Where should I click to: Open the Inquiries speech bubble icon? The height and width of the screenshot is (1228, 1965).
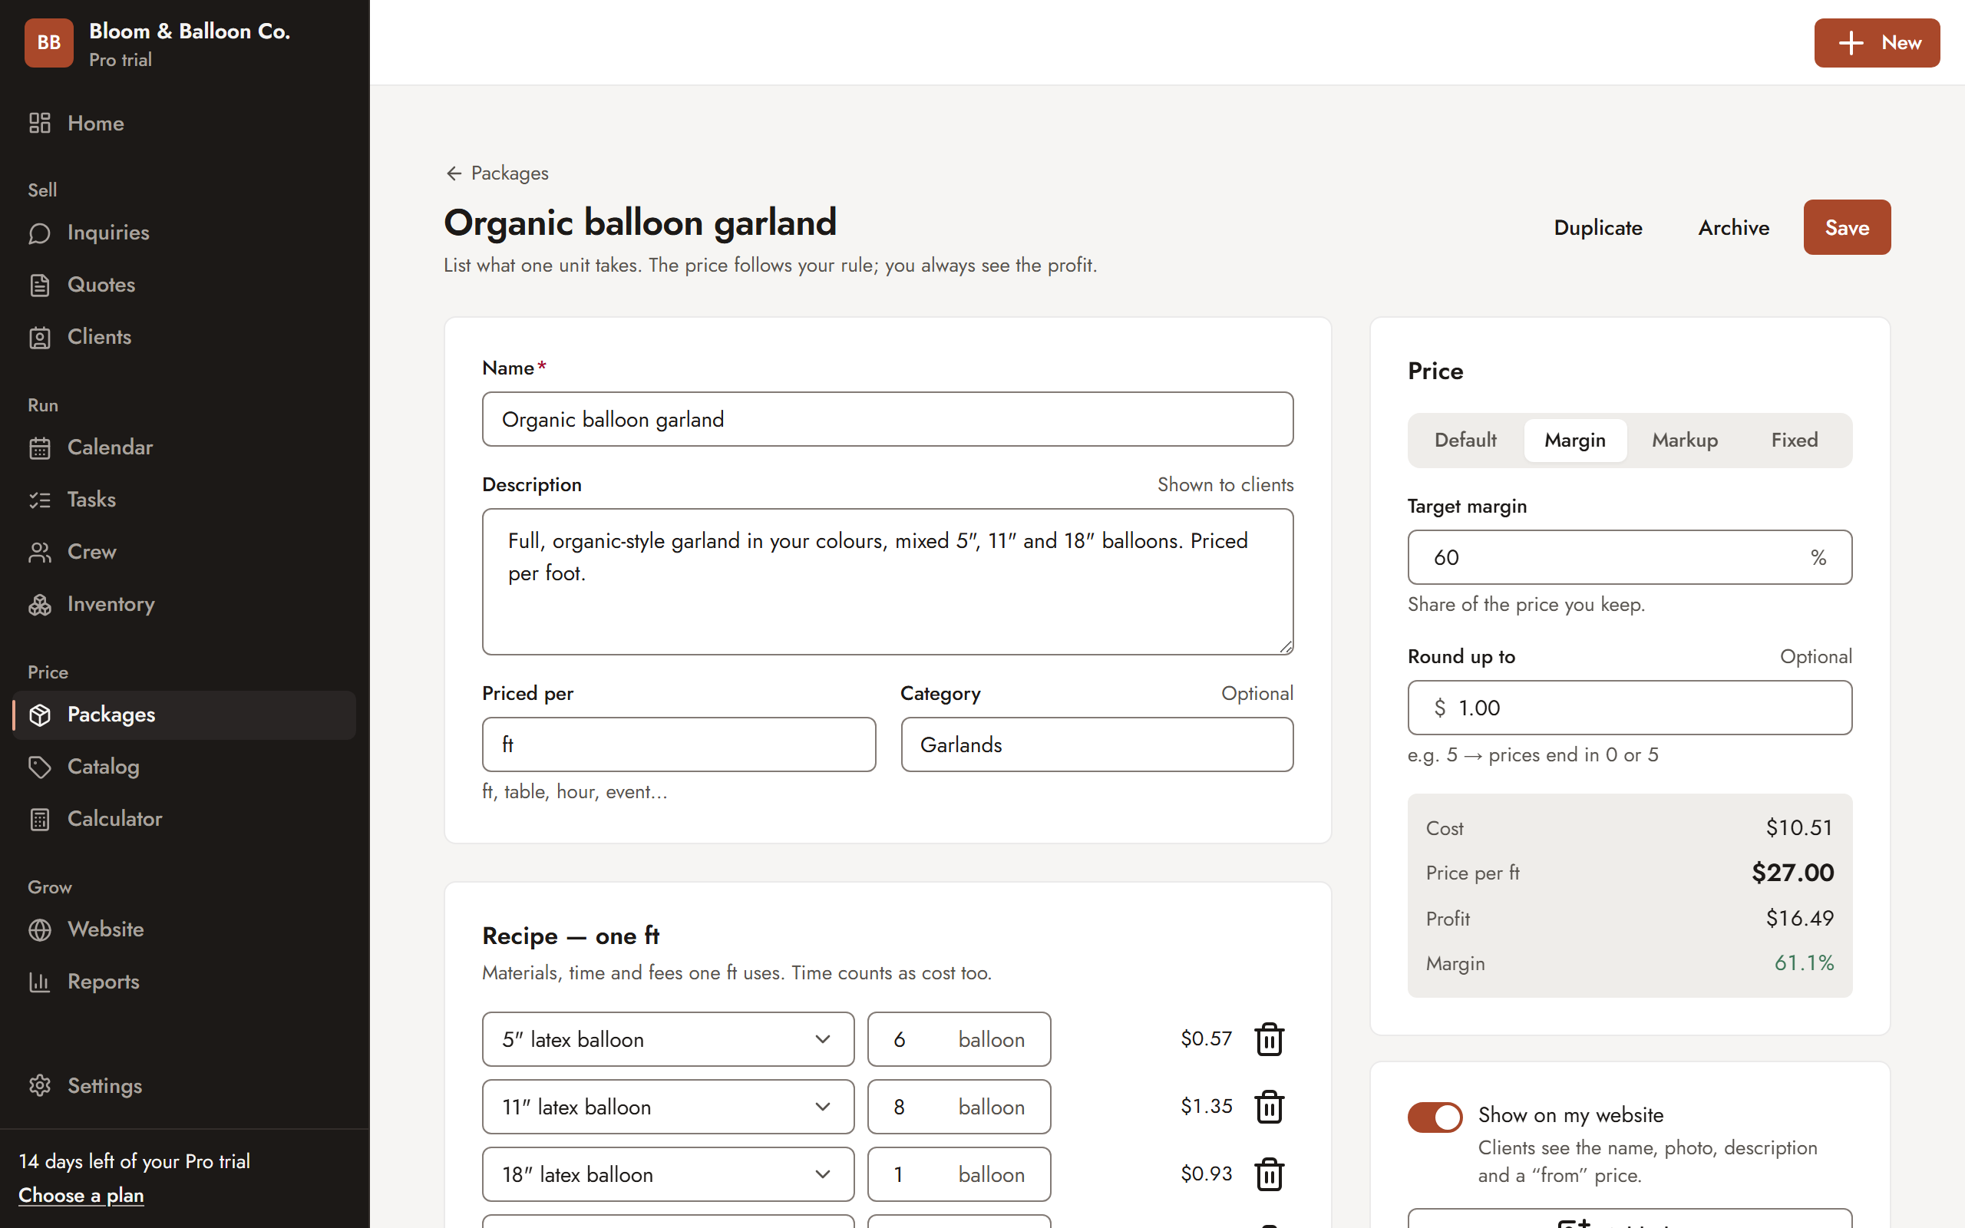click(40, 233)
